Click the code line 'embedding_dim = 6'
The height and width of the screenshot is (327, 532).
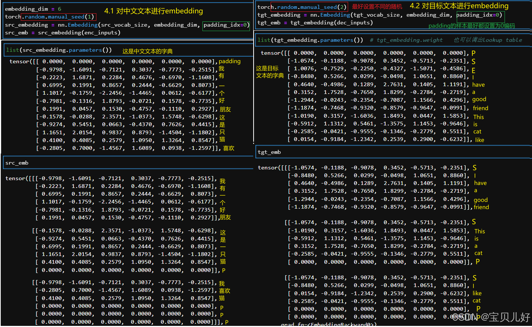(33, 9)
